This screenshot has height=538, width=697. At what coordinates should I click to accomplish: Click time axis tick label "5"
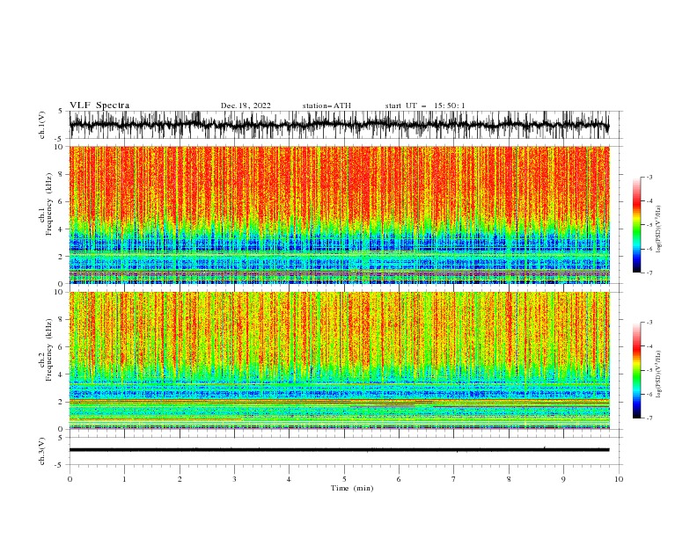344,479
